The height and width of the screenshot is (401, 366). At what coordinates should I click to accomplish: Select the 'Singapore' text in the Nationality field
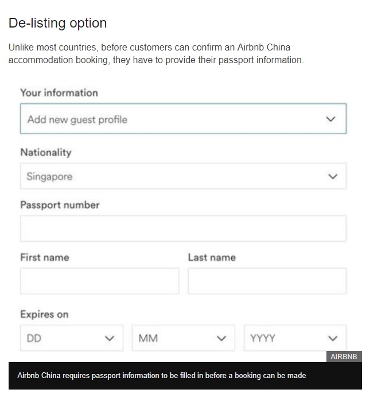click(x=50, y=177)
